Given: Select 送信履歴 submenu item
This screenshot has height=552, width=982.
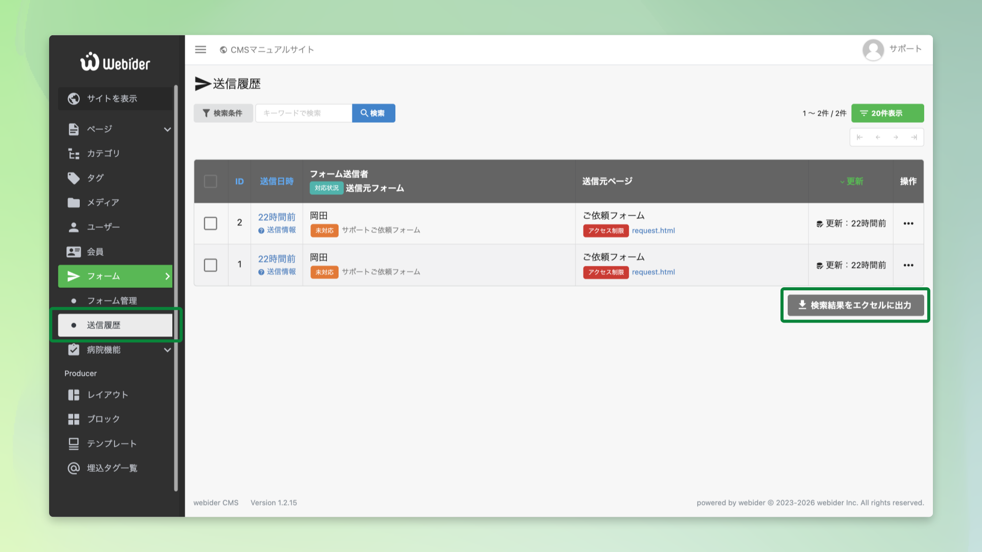Looking at the screenshot, I should [x=115, y=325].
